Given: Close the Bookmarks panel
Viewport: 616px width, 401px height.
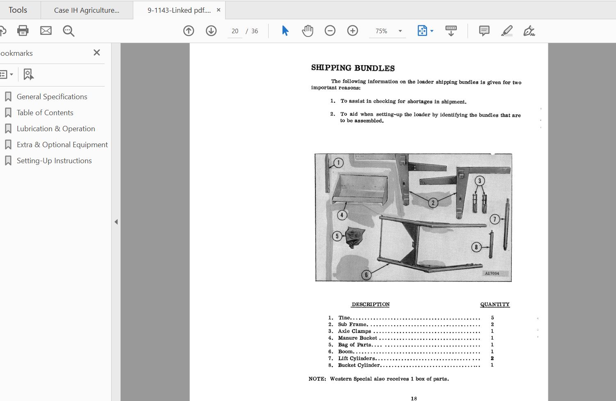Looking at the screenshot, I should point(96,52).
